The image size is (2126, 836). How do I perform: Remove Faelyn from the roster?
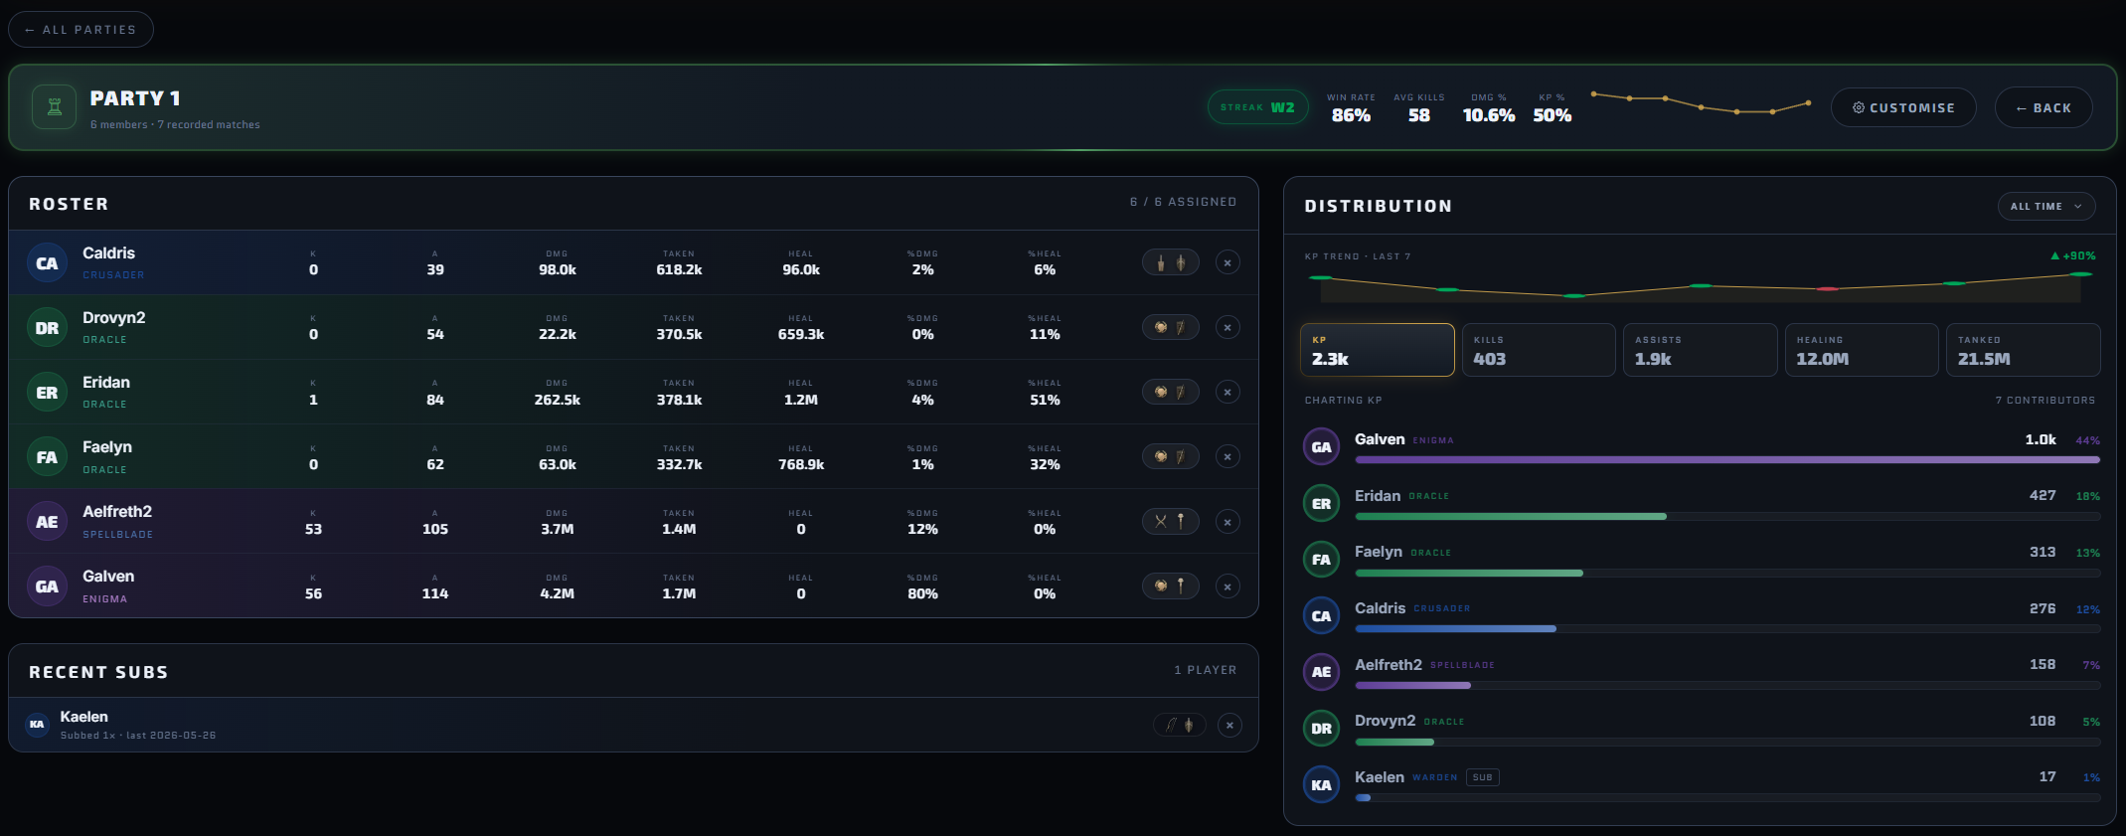tap(1227, 456)
